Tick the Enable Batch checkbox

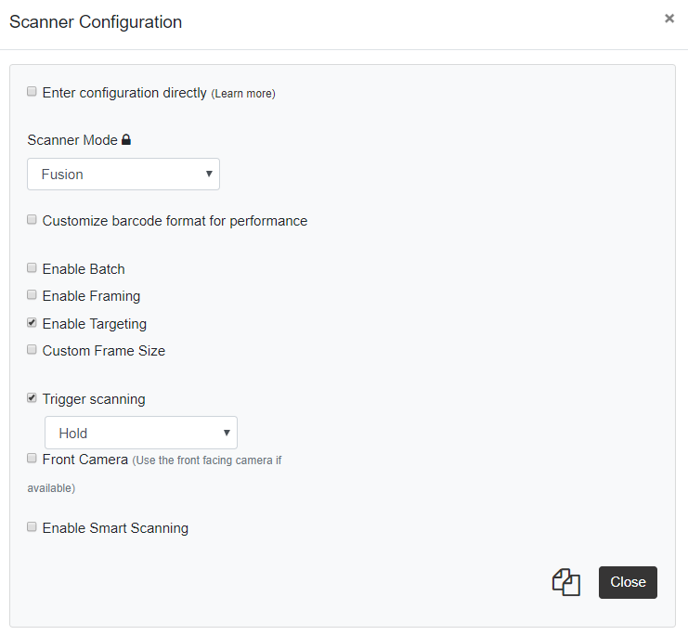(32, 268)
